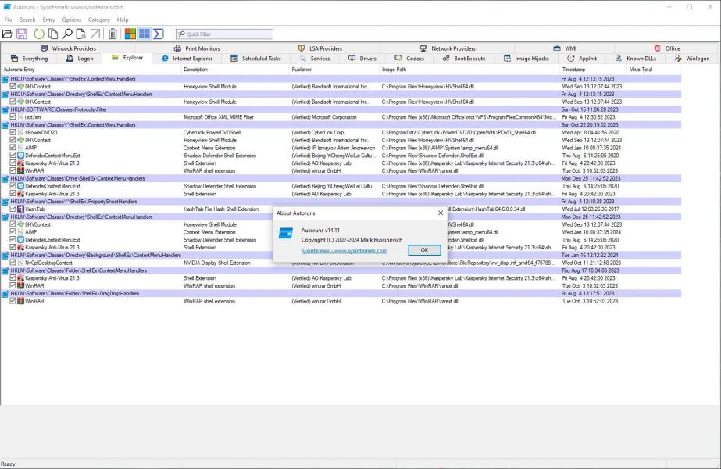The width and height of the screenshot is (721, 469).
Task: Click the Autoruns icon in the title bar
Action: [7, 7]
